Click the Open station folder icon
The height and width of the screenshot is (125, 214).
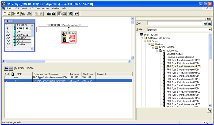9,14
